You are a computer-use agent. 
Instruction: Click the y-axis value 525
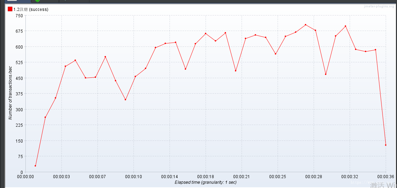(x=19, y=63)
